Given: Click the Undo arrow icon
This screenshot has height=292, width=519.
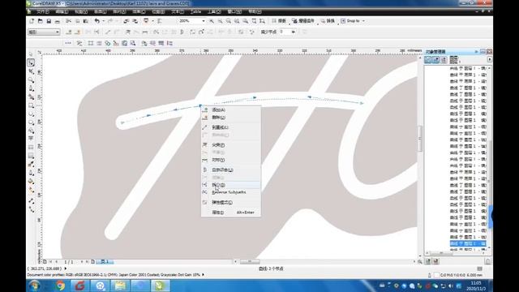Looking at the screenshot, I should pyautogui.click(x=97, y=21).
